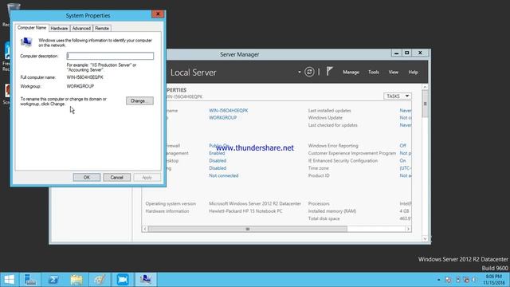The image size is (510, 287).
Task: Launch PowerShell from the taskbar
Action: tap(53, 280)
